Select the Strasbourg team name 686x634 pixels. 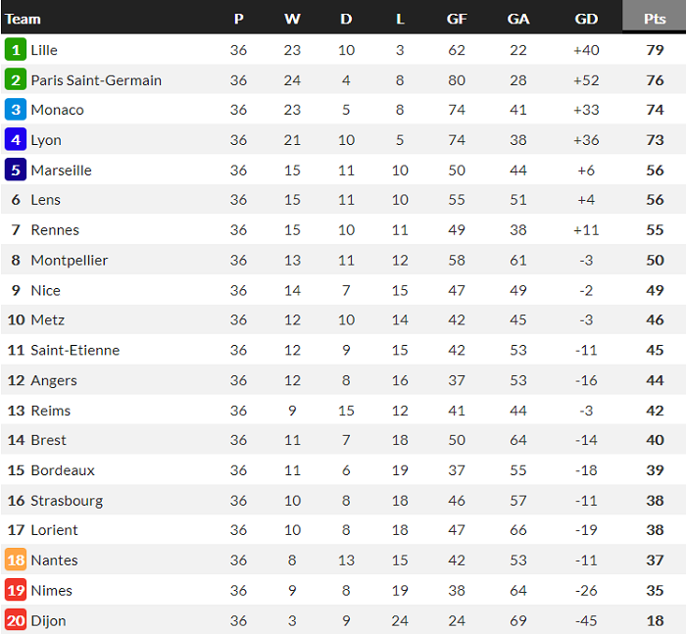coord(67,501)
